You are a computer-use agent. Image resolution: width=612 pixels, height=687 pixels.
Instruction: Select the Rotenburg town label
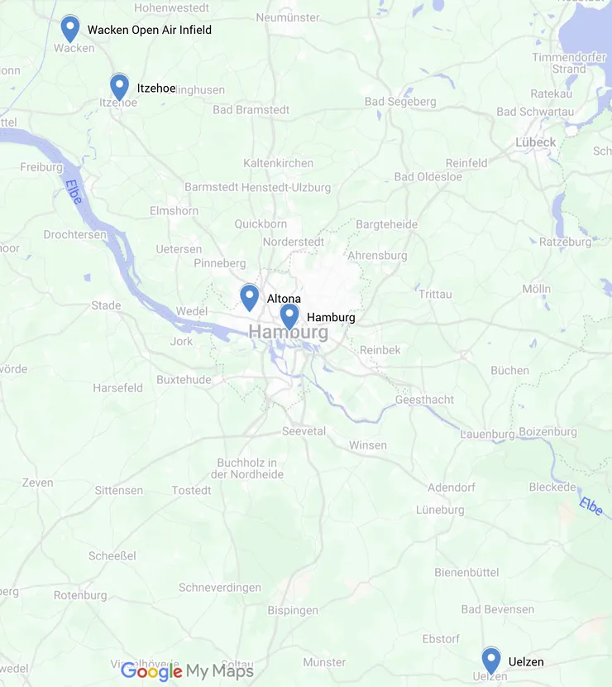tap(80, 595)
